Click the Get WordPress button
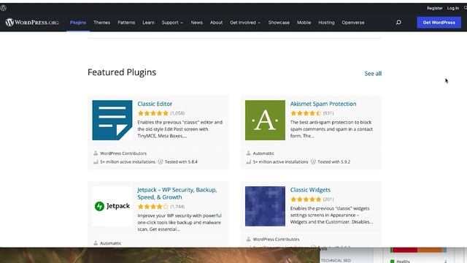Viewport: 467px width, 263px height. 439,23
